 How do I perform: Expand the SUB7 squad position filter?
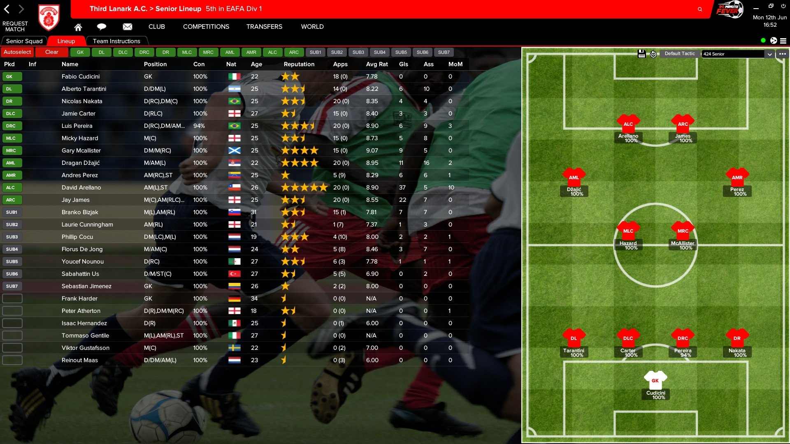click(x=444, y=52)
